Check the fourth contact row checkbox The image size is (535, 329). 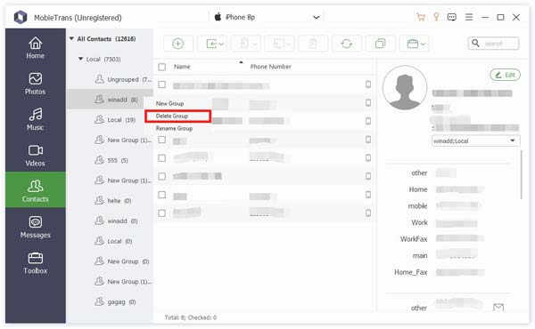[x=161, y=140]
